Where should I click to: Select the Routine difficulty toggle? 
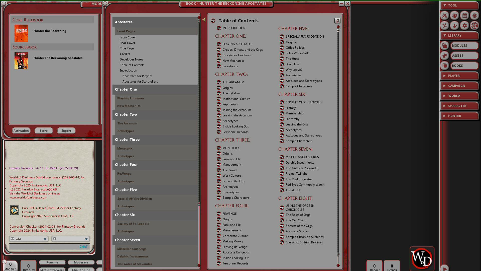coord(52,262)
